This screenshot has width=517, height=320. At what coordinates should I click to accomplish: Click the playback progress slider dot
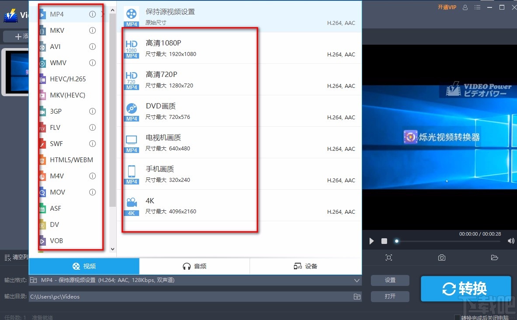(x=396, y=241)
